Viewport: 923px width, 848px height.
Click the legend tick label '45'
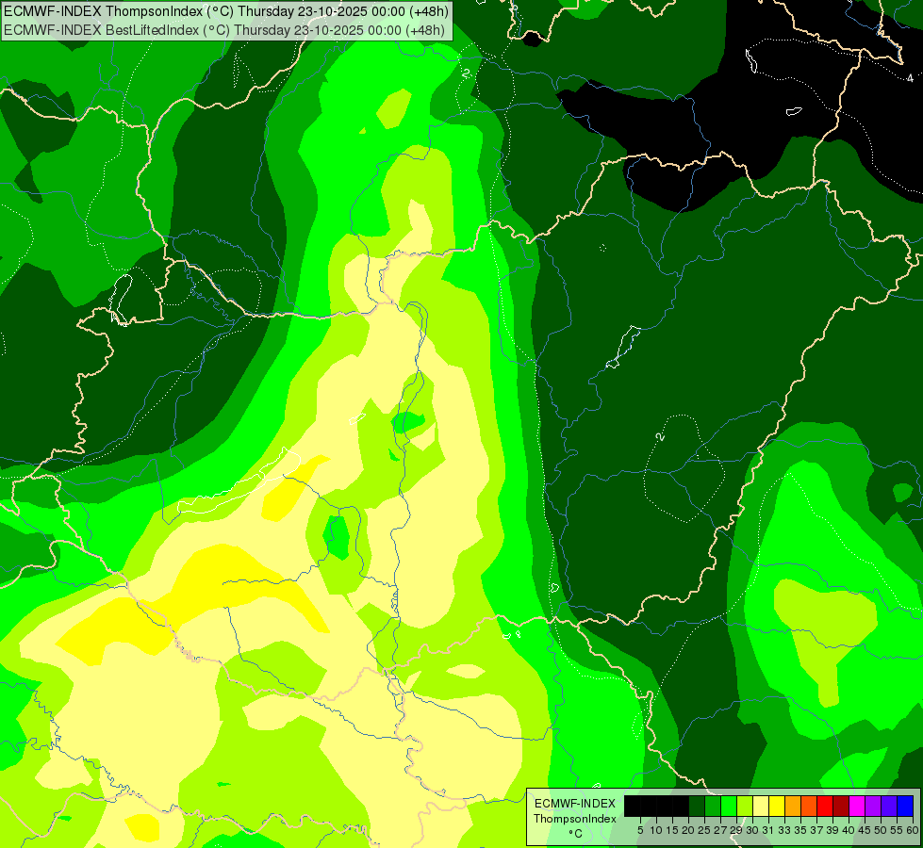pos(865,830)
